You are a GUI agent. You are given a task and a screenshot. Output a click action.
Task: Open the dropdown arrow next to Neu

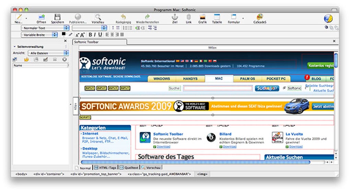(x=26, y=19)
